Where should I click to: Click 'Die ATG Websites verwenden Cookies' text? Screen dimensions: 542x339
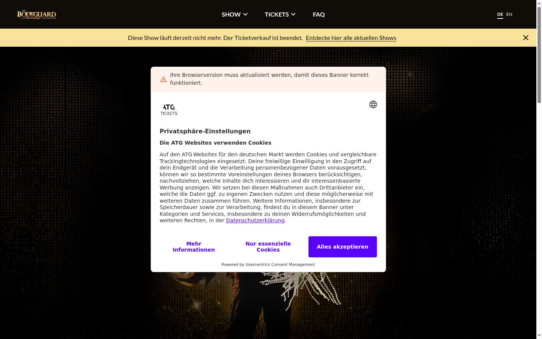pos(215,143)
